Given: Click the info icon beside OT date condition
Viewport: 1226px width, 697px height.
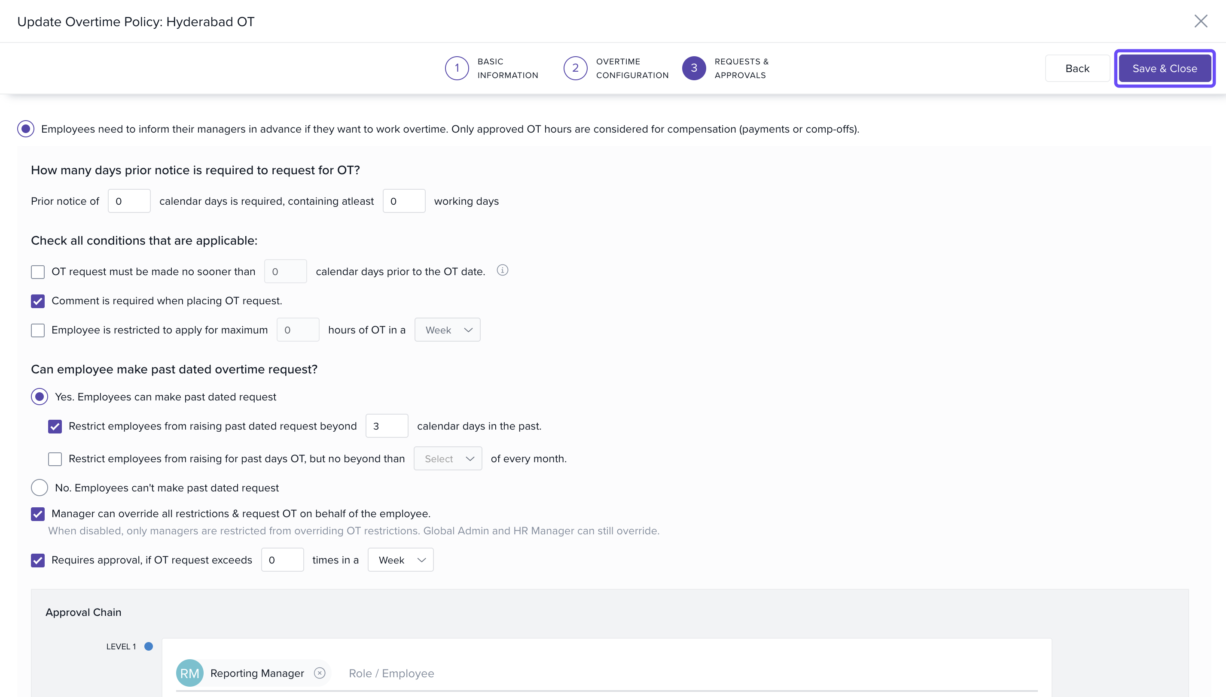Looking at the screenshot, I should [x=502, y=270].
